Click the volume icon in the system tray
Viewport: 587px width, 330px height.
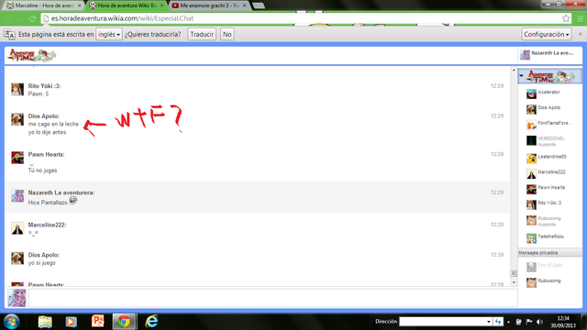(540, 322)
